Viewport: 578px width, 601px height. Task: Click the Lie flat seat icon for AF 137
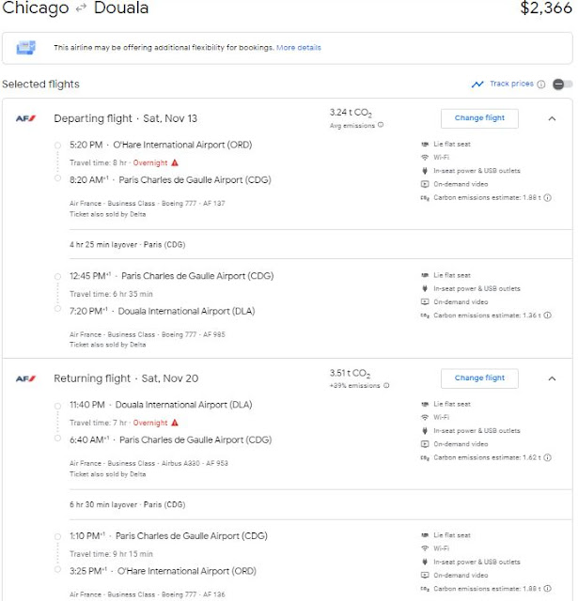[x=425, y=144]
